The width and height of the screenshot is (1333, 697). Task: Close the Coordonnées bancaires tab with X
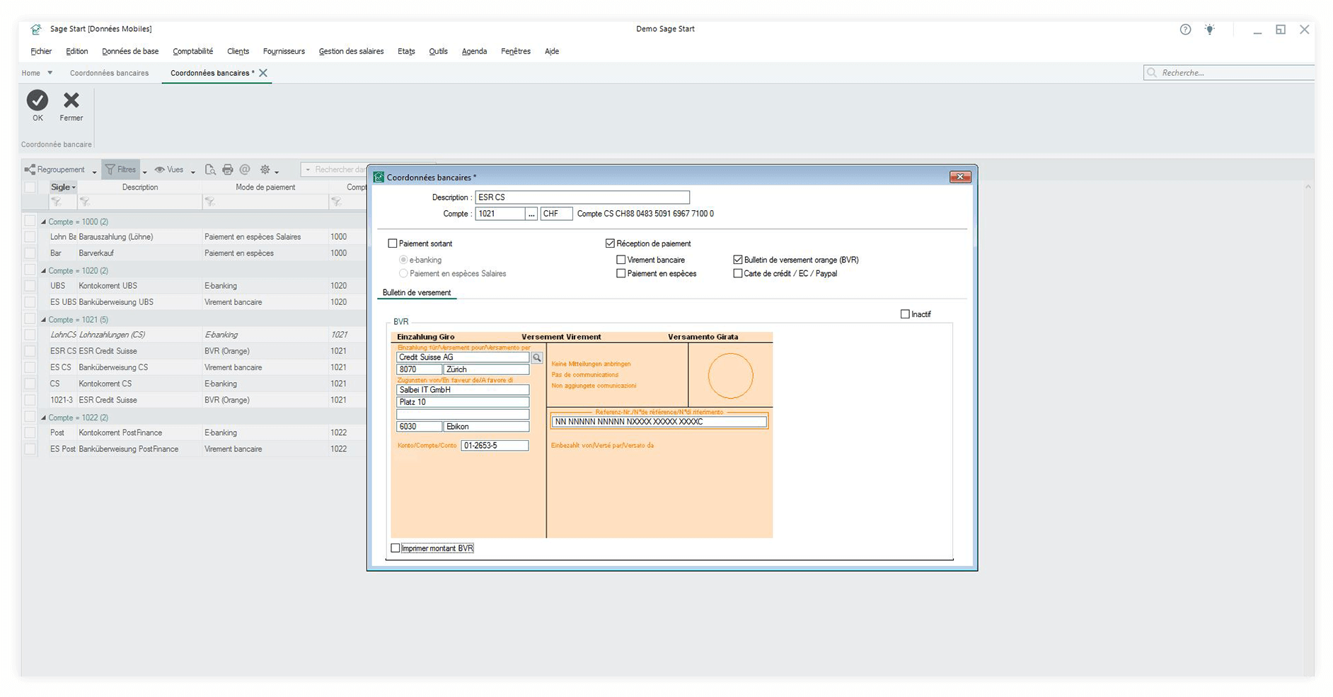(x=263, y=73)
